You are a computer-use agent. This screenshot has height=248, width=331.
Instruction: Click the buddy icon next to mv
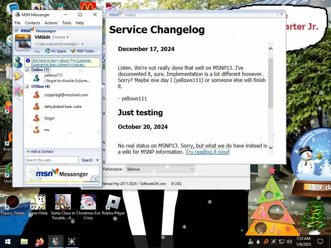(36, 130)
